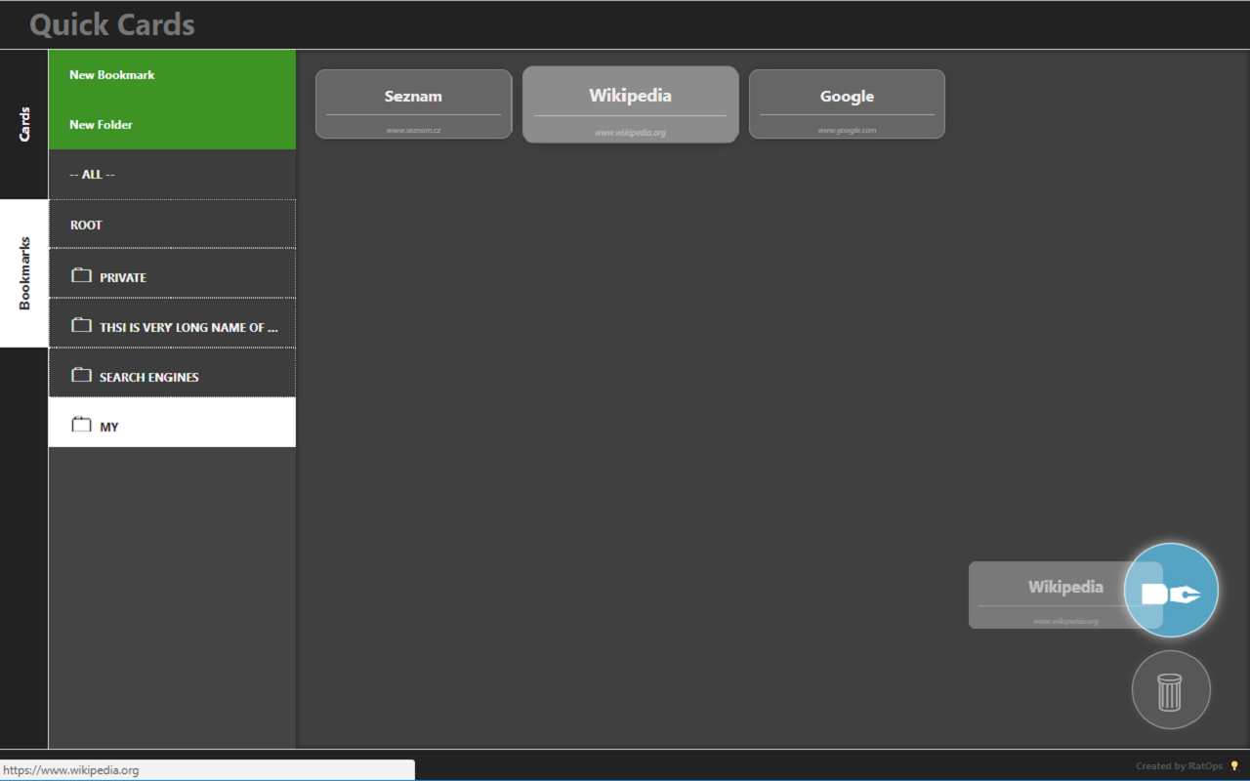Click the Quick Cards title
This screenshot has width=1250, height=781.
tap(112, 24)
